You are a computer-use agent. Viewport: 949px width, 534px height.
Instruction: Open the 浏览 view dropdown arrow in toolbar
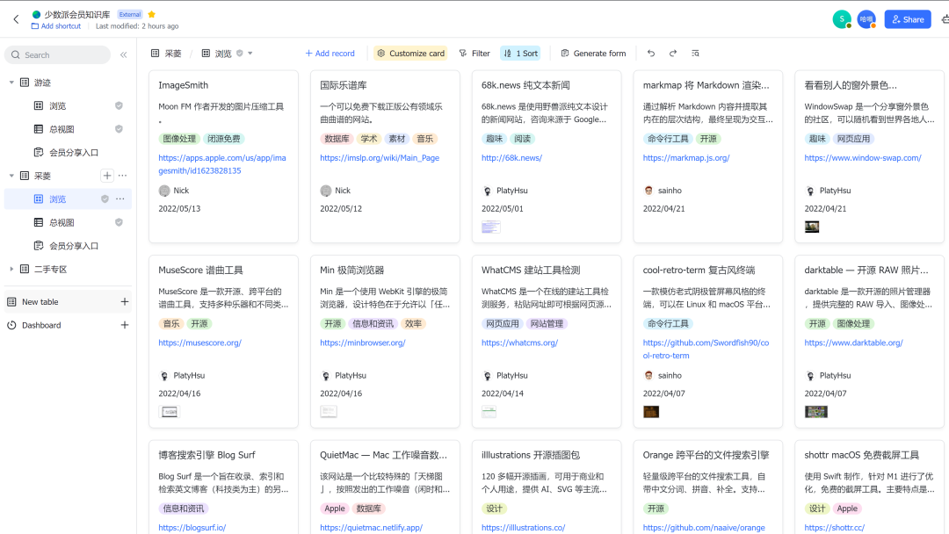tap(250, 54)
